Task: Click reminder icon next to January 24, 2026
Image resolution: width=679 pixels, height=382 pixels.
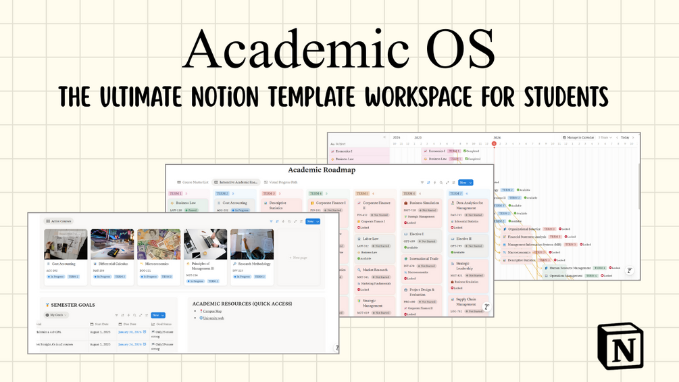Action: [145, 344]
